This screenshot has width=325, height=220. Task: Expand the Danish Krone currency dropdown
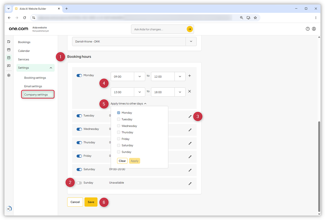(x=134, y=41)
